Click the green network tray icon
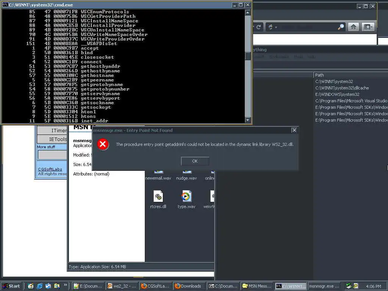388x291 pixels. pyautogui.click(x=349, y=286)
